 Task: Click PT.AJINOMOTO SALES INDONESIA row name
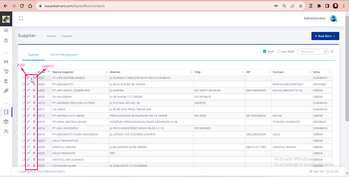tap(75, 134)
